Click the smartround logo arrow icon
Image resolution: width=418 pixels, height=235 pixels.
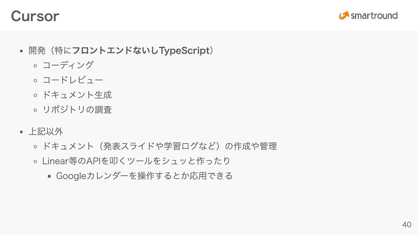point(344,15)
